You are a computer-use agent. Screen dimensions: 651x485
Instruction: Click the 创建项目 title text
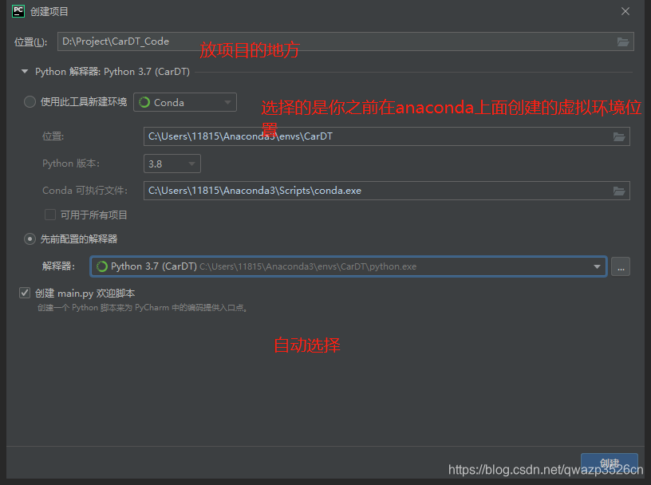pos(49,12)
